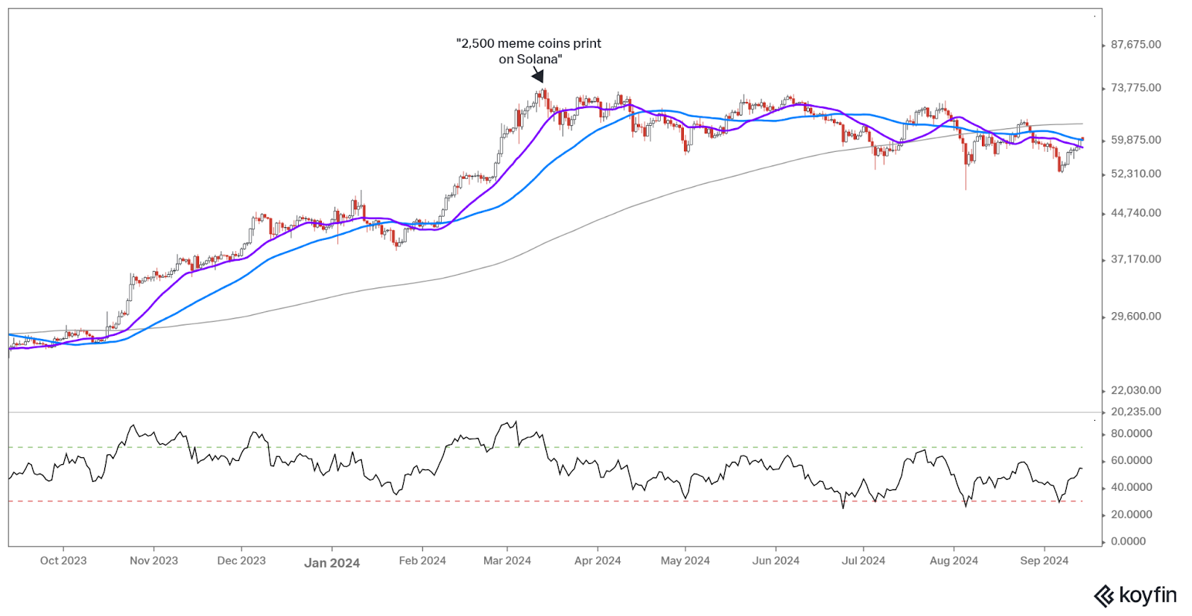Click the 73,775.00 price axis label
The height and width of the screenshot is (616, 1192).
click(1135, 88)
